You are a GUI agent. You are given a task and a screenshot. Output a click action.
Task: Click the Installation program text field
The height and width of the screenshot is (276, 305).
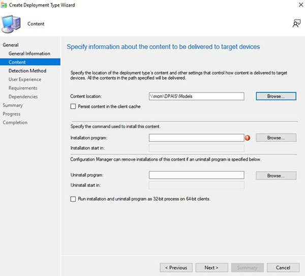(196, 138)
